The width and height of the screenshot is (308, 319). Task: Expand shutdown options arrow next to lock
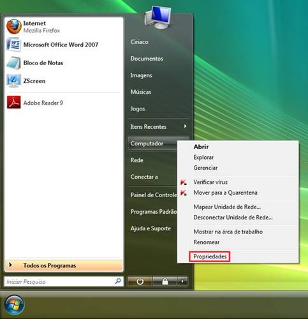(x=182, y=281)
